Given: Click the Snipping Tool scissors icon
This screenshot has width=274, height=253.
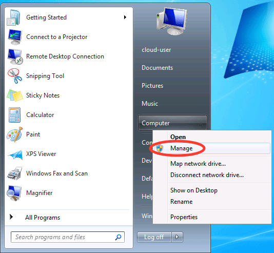Looking at the screenshot, I should [x=15, y=76].
